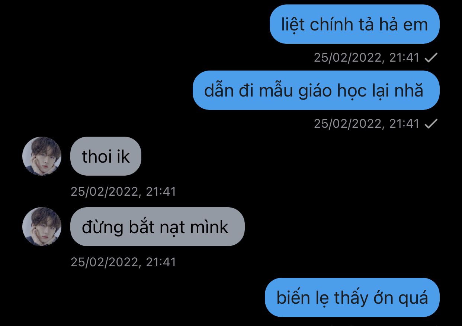Click timestamp under the 'thoi ik' message

click(123, 192)
